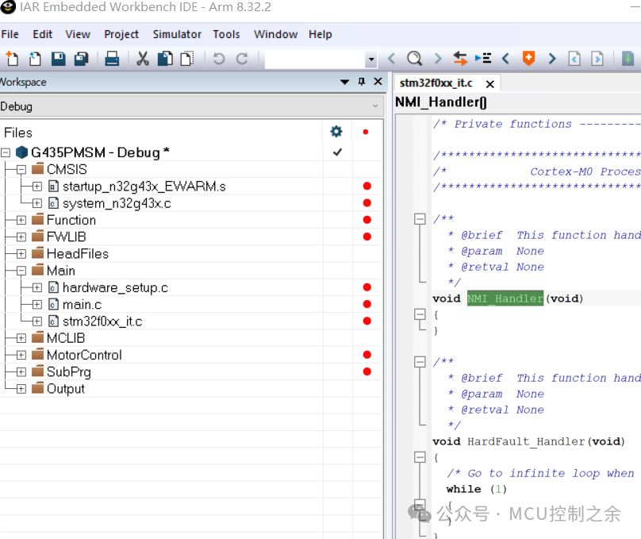Close the stm32f0xx_it.c editor tab
Image resolution: width=641 pixels, height=539 pixels.
489,84
